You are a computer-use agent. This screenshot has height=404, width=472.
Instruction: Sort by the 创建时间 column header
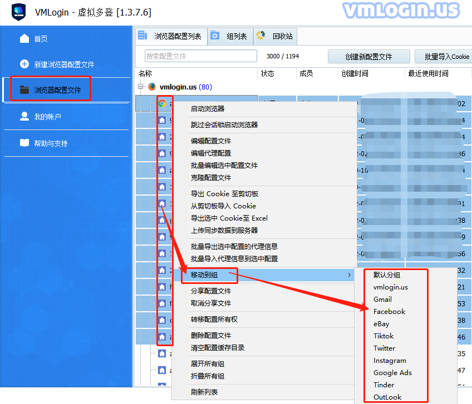pyautogui.click(x=355, y=73)
